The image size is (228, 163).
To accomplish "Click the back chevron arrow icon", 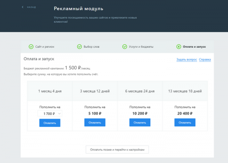I will click(22, 7).
